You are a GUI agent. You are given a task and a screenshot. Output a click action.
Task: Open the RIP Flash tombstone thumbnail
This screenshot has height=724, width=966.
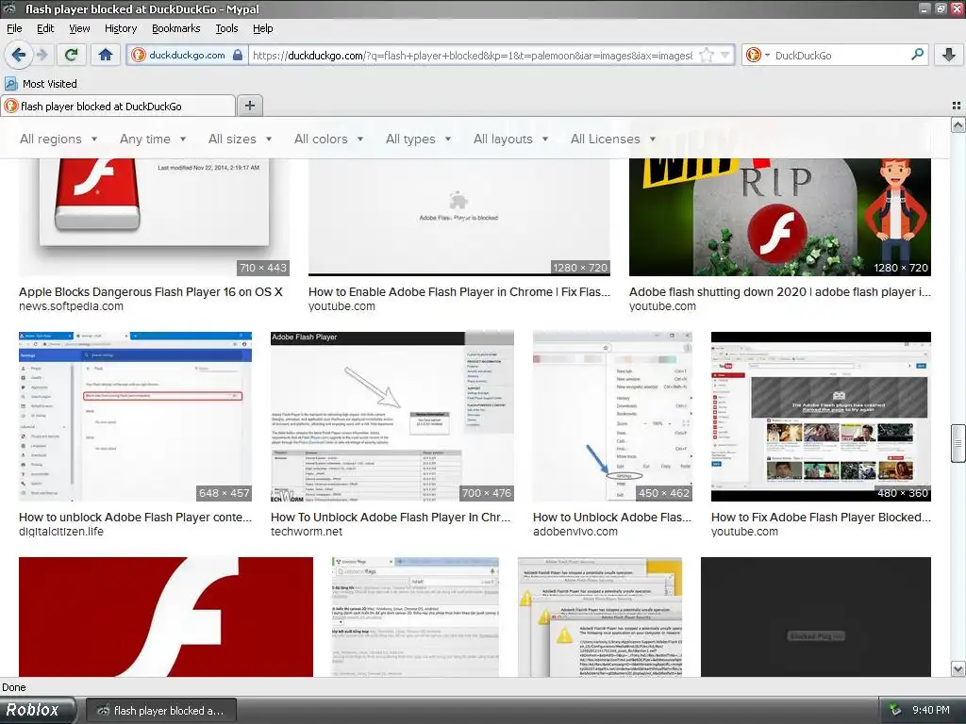click(780, 218)
